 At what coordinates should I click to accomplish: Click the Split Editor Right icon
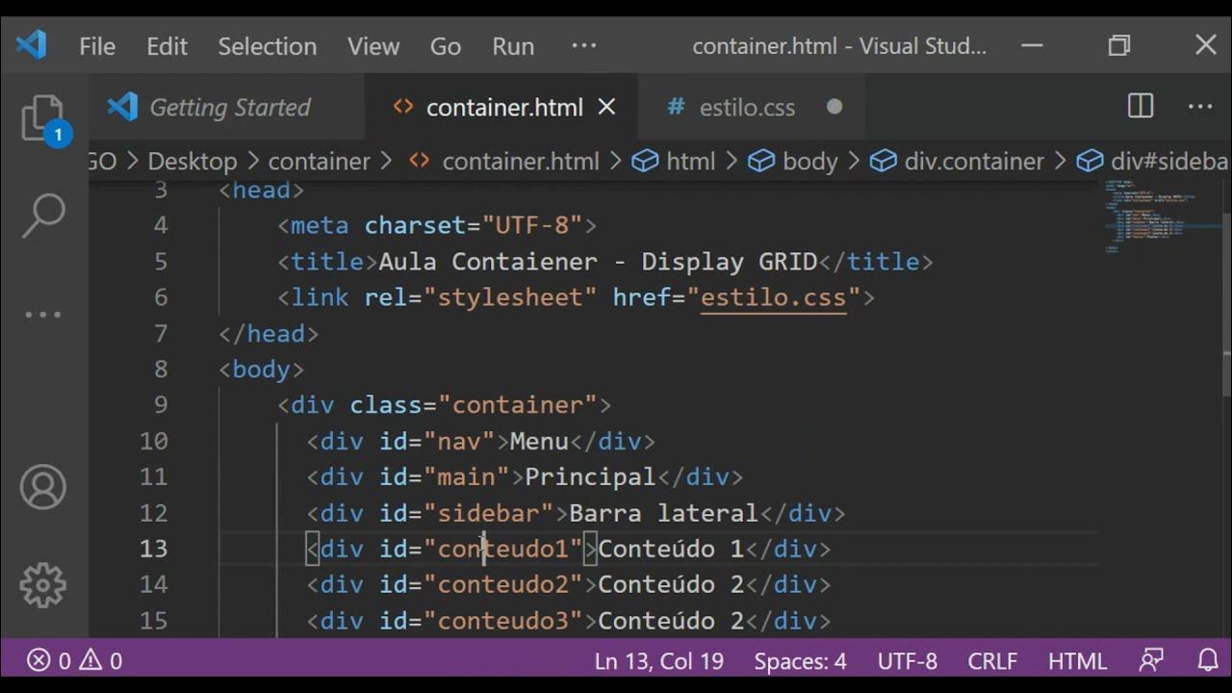point(1141,107)
